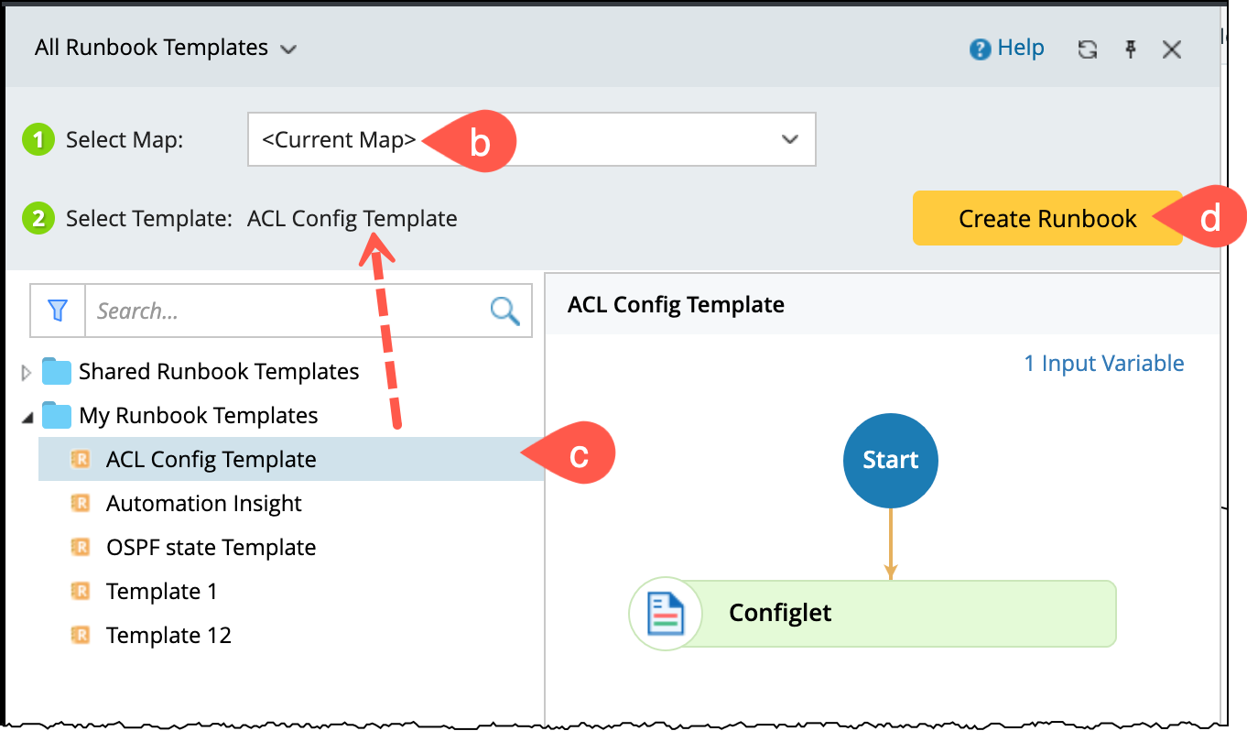This screenshot has width=1247, height=731.
Task: Click the search magnifier icon
Action: click(x=504, y=311)
